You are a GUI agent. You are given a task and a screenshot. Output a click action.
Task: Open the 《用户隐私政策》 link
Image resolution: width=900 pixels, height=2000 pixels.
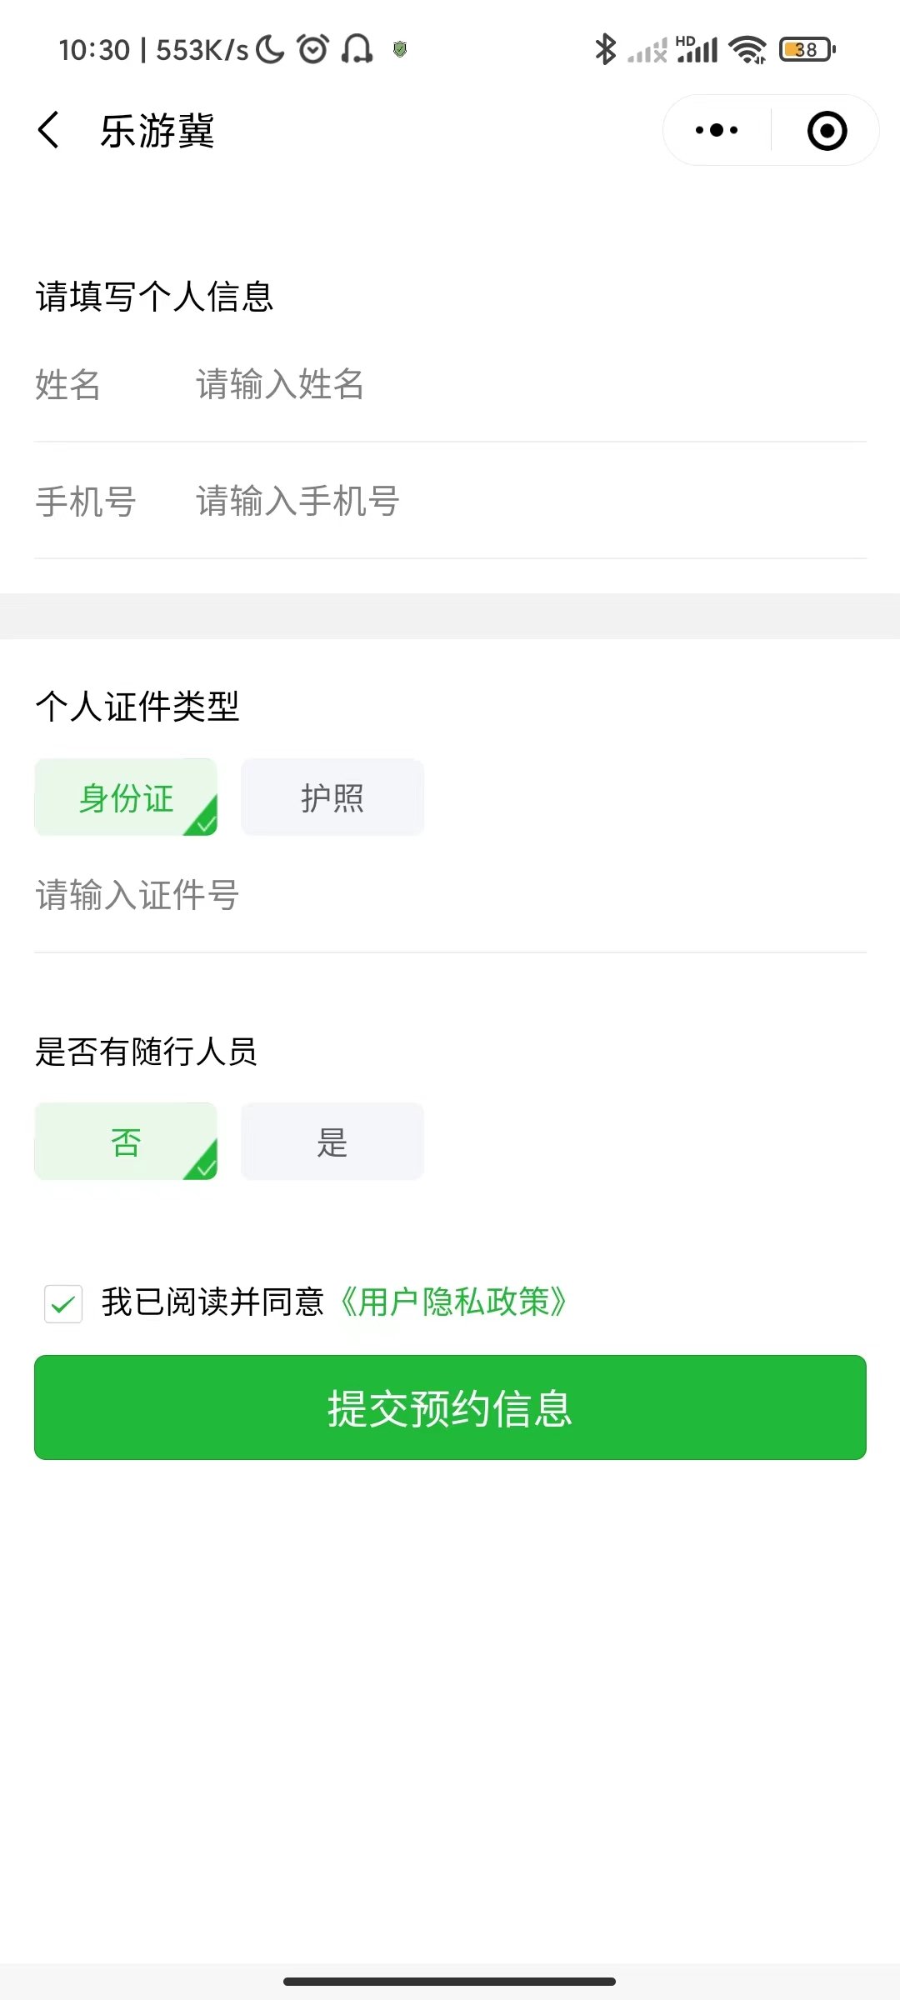(x=454, y=1302)
